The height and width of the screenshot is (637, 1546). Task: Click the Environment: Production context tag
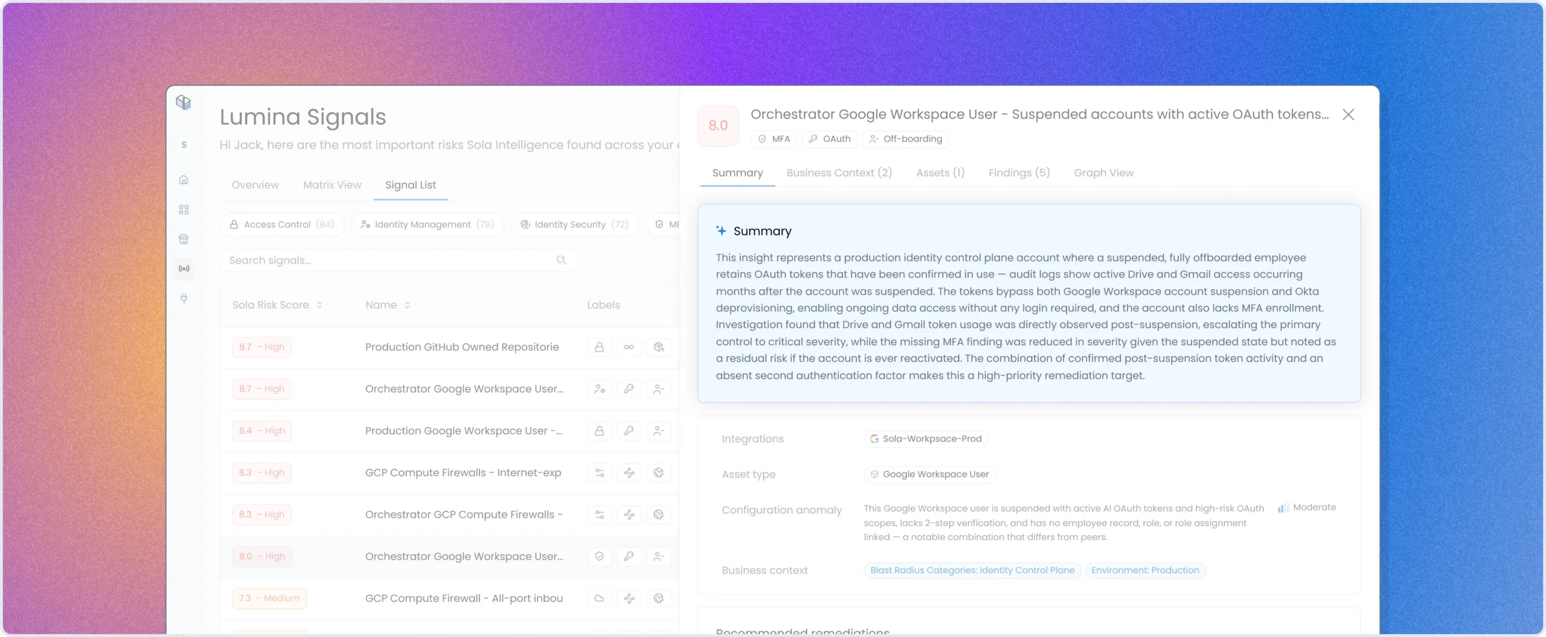tap(1145, 570)
